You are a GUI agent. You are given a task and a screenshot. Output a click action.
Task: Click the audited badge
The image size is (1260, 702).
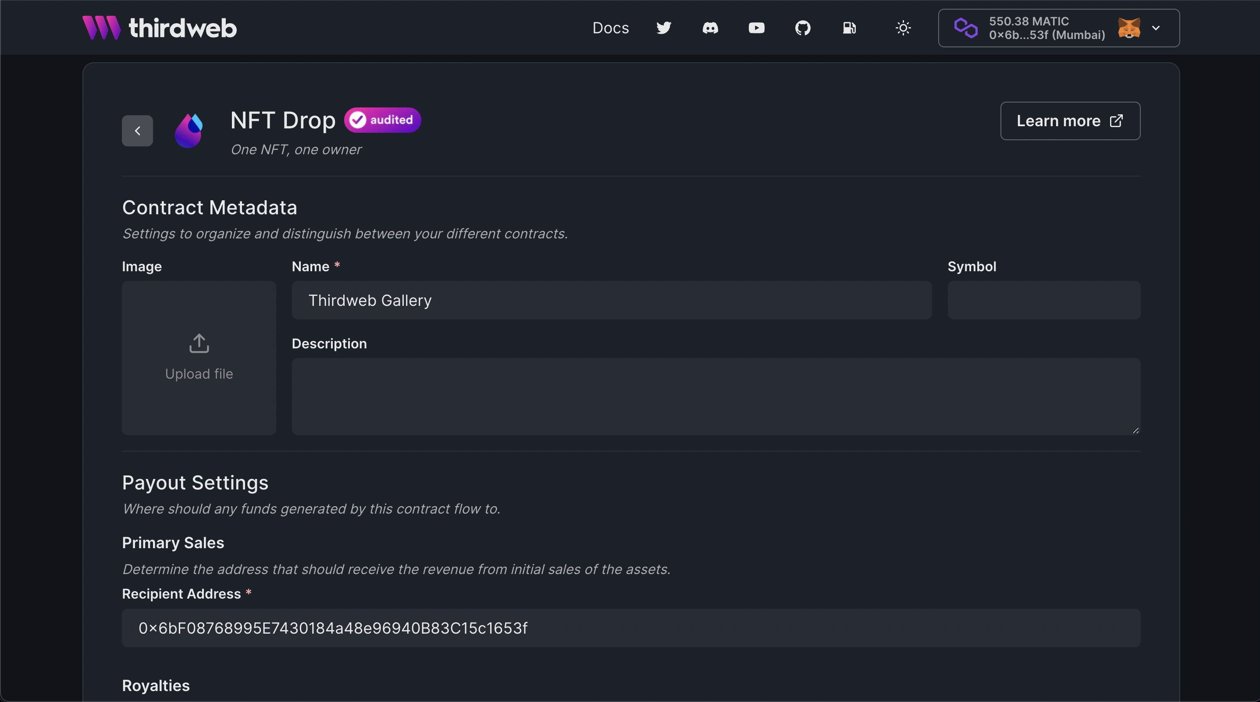382,120
